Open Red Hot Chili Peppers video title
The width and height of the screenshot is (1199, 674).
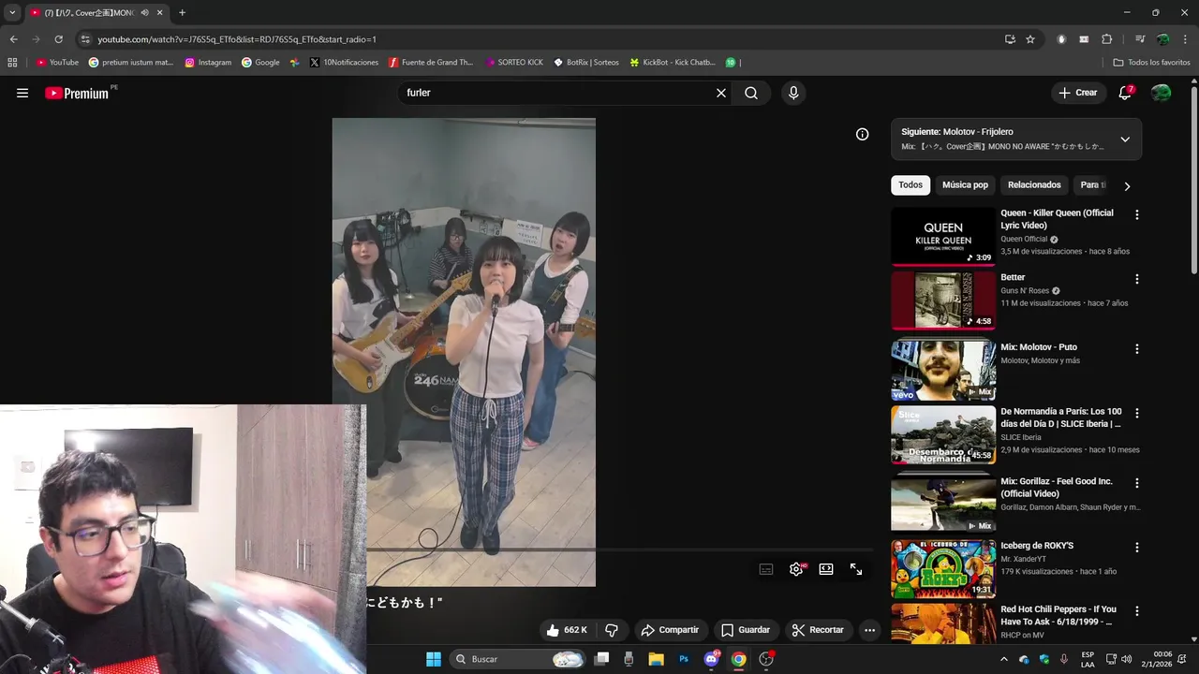[1058, 615]
